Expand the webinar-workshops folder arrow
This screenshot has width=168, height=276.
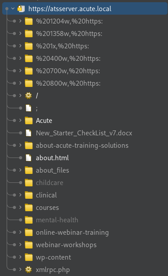[x=20, y=244]
